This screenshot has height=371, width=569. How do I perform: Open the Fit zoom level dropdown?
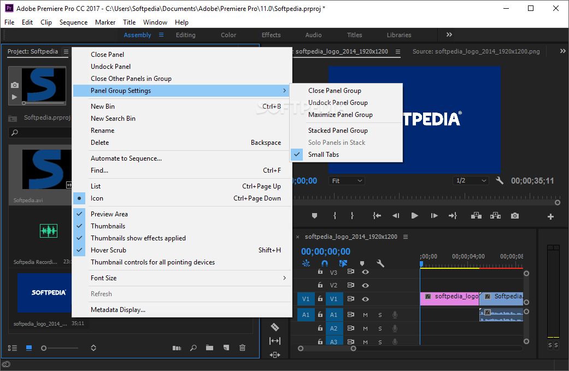347,181
